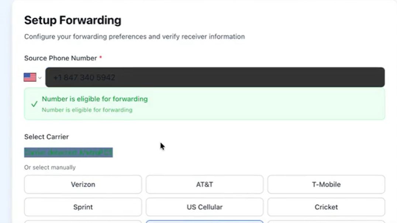Viewport: 397px width, 223px height.
Task: Select AT&T as the carrier
Action: coord(204,184)
